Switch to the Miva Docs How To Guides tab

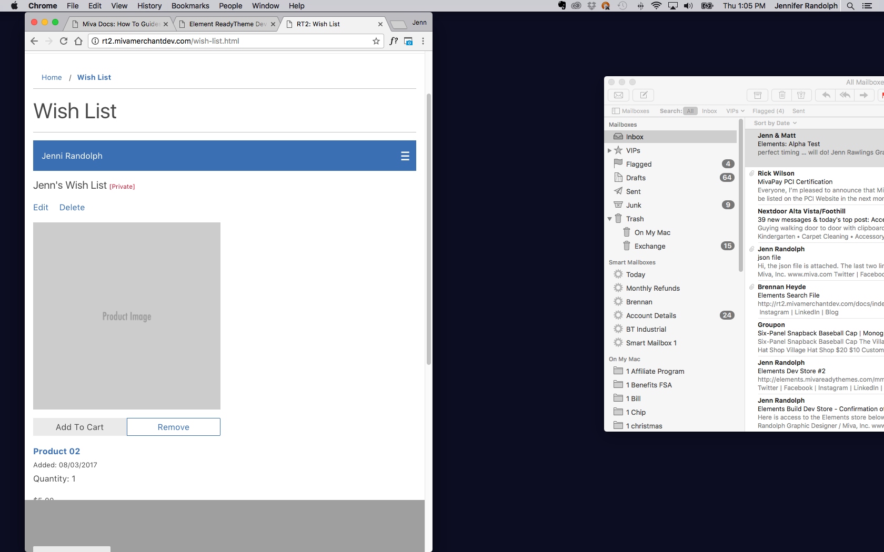coord(121,24)
